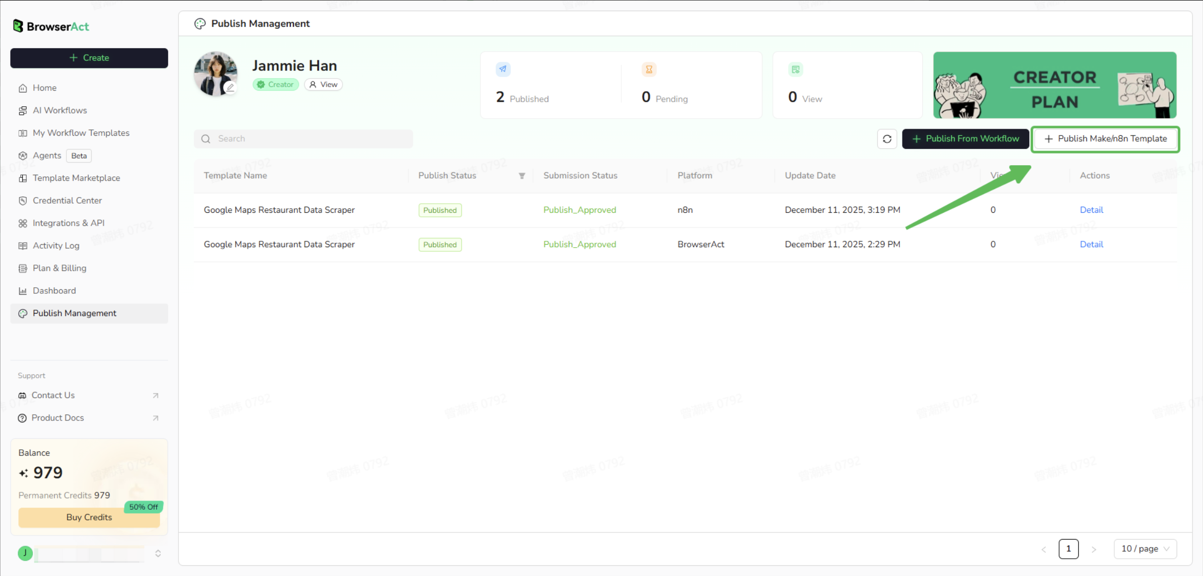The image size is (1203, 576).
Task: Click the Creator Plan banner
Action: (x=1055, y=85)
